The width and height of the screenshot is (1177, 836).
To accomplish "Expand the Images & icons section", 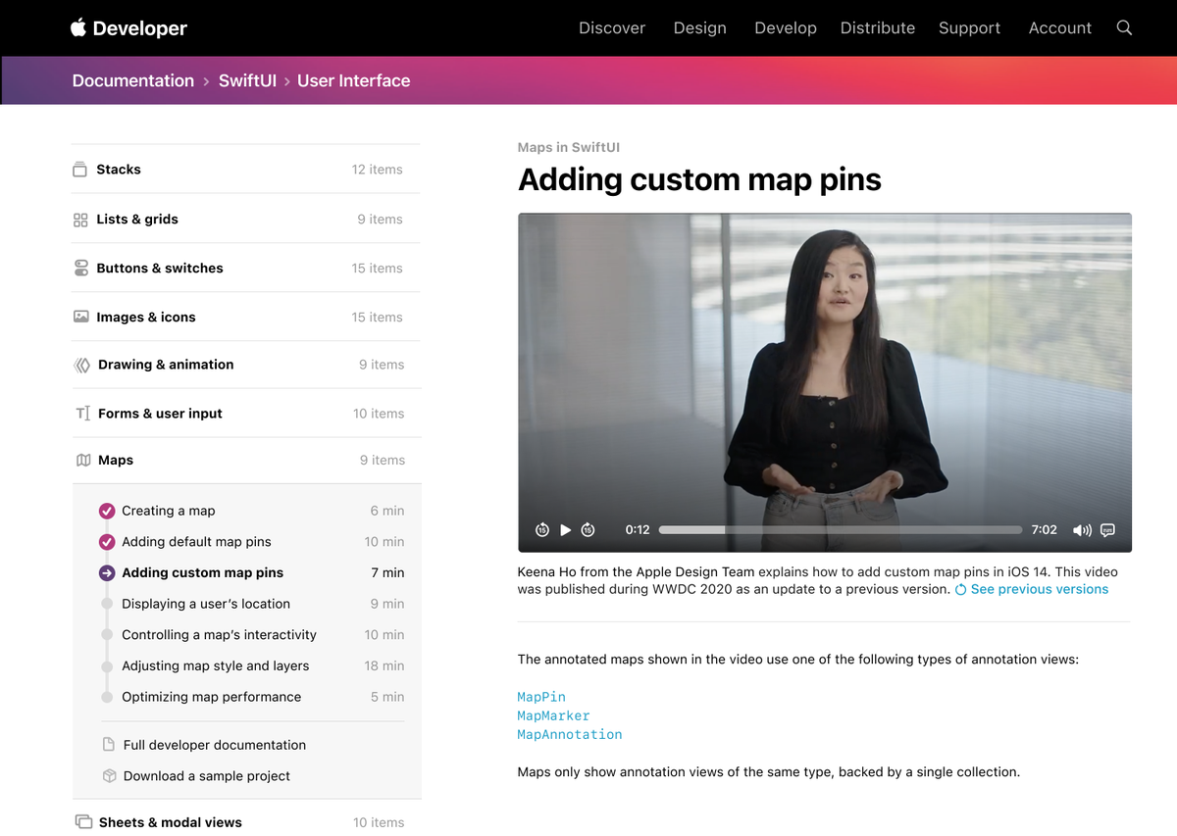I will pos(245,317).
